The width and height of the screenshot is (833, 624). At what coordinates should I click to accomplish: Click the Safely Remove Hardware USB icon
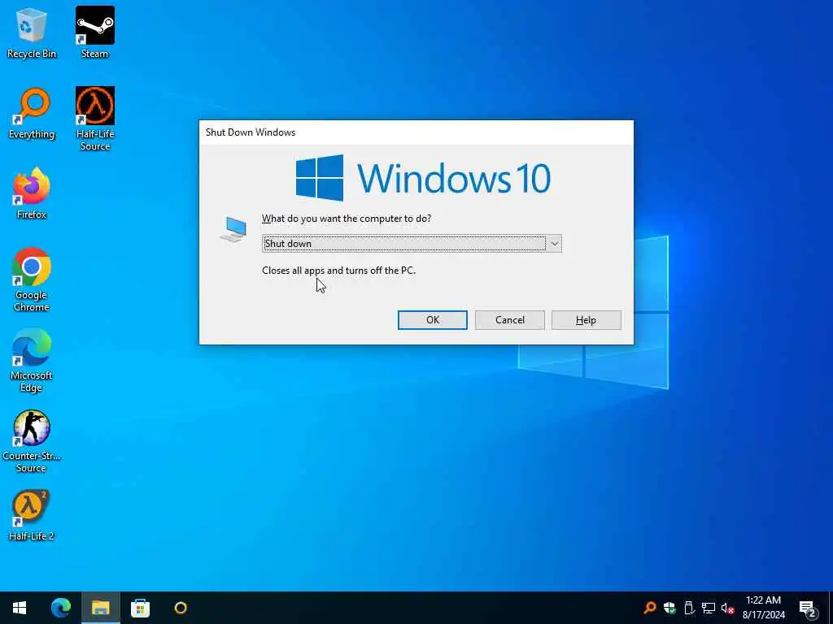689,608
